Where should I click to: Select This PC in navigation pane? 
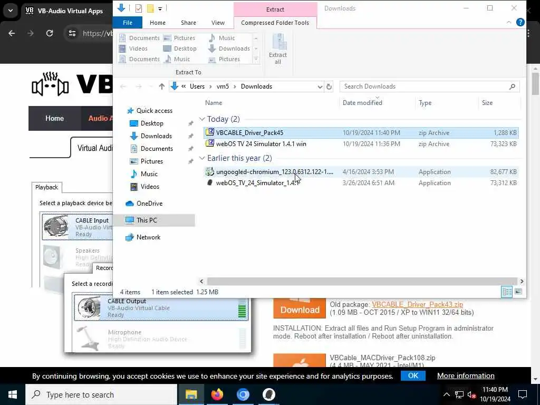[x=153, y=220]
